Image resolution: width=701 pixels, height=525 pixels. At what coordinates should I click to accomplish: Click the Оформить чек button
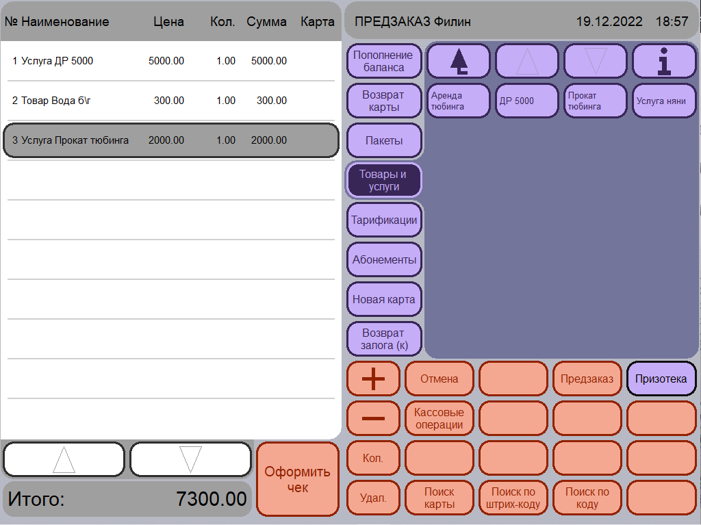pos(298,479)
